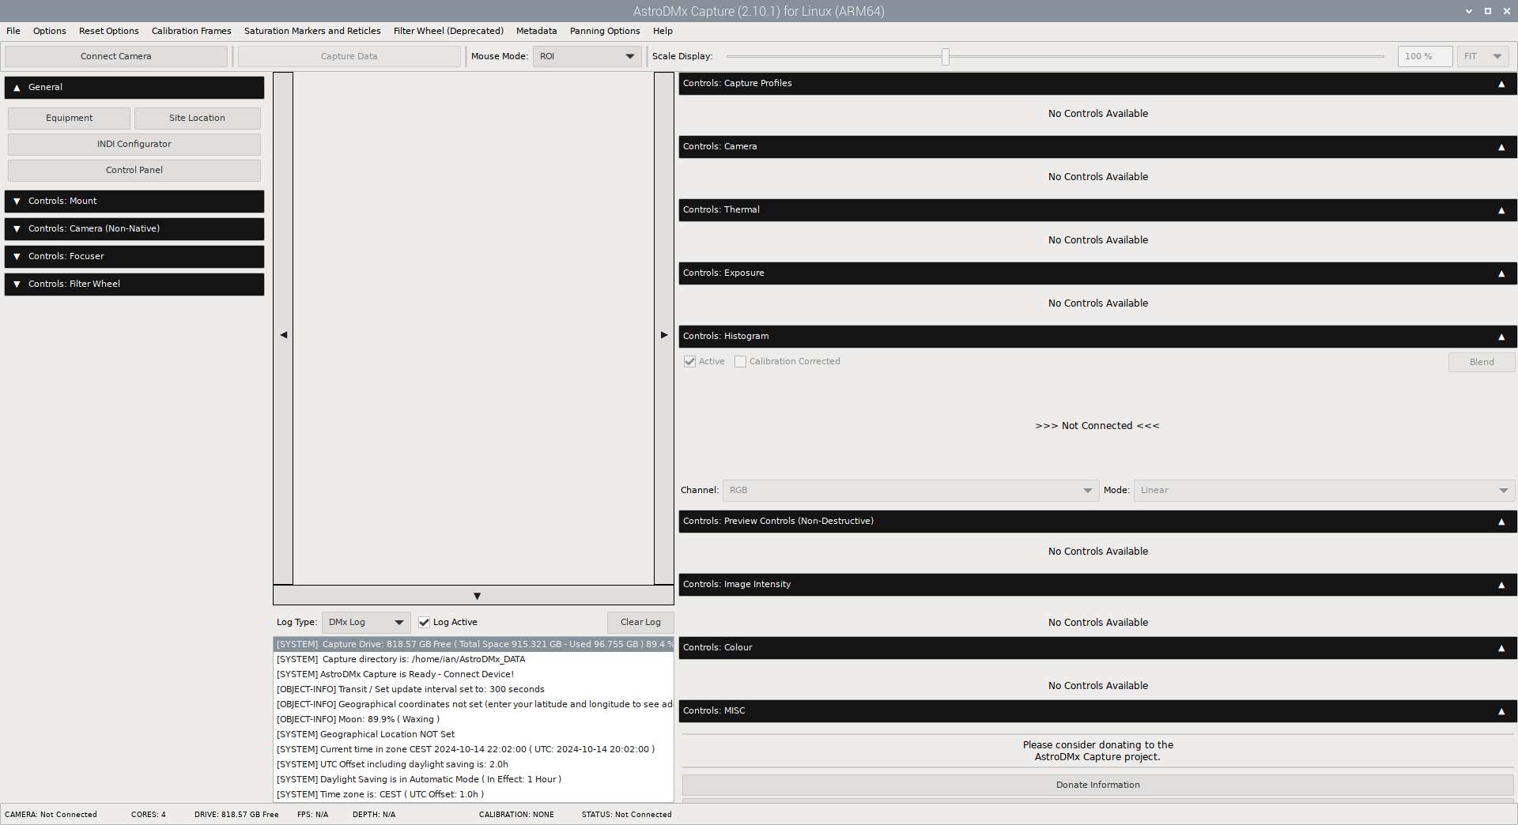This screenshot has height=825, width=1518.
Task: Collapse the Controls: MISC panel arrow
Action: coord(1501,711)
